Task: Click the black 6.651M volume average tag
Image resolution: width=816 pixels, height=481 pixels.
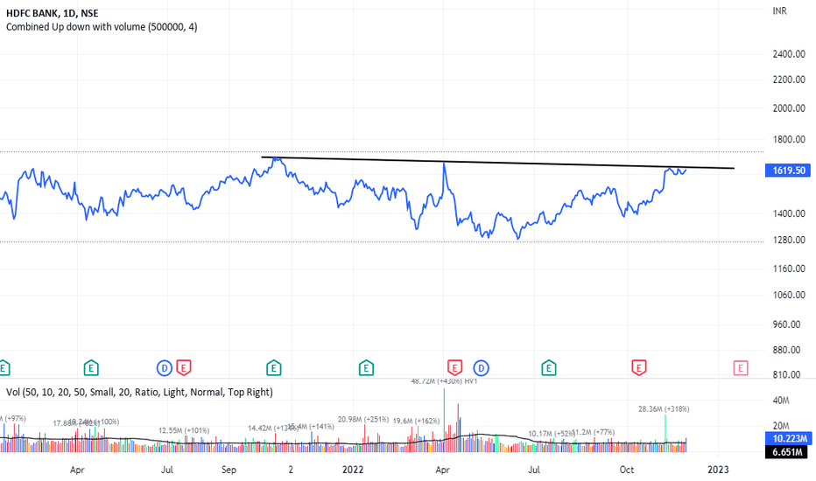Action: (x=786, y=452)
